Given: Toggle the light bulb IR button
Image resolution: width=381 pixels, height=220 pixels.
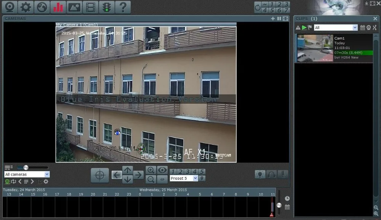Looking at the screenshot, I should click(x=260, y=174).
